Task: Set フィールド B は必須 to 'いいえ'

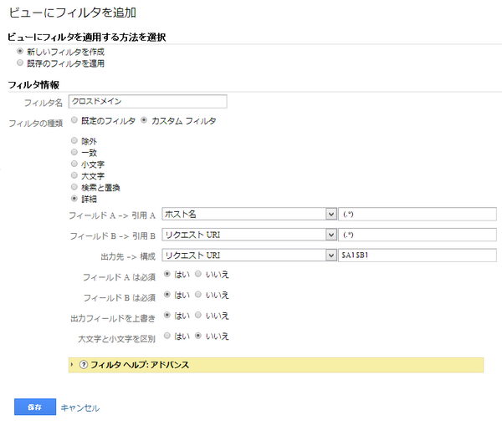Action: [x=198, y=294]
